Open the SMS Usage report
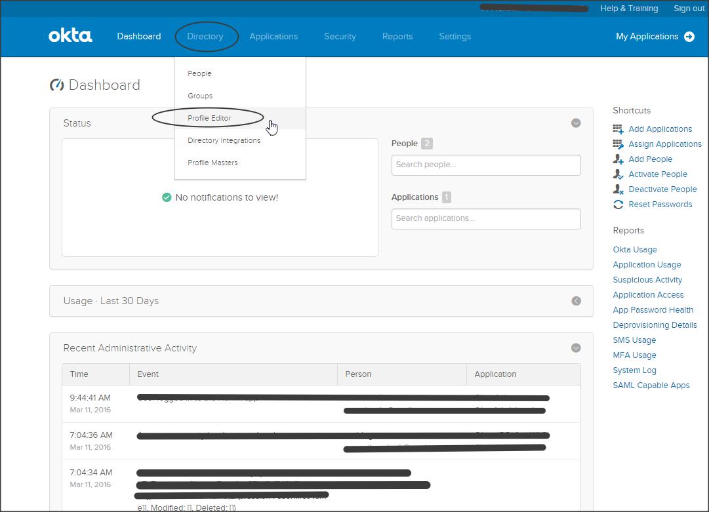 (x=634, y=340)
